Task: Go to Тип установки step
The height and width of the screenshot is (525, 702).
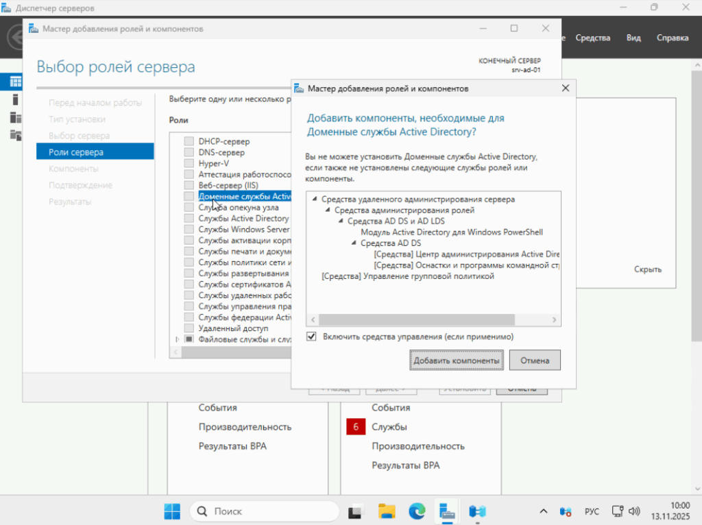Action: pyautogui.click(x=77, y=119)
